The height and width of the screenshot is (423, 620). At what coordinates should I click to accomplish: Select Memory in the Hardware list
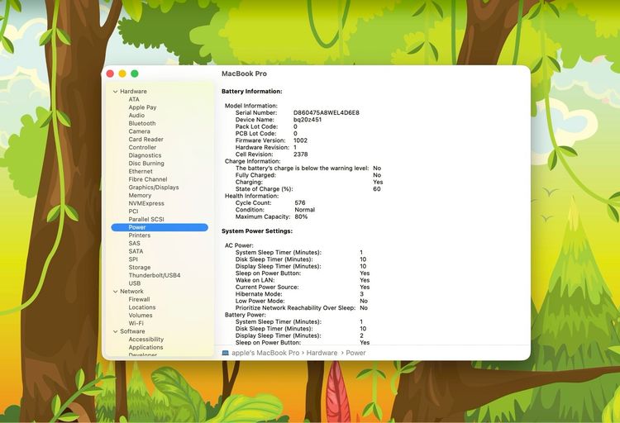click(x=140, y=196)
